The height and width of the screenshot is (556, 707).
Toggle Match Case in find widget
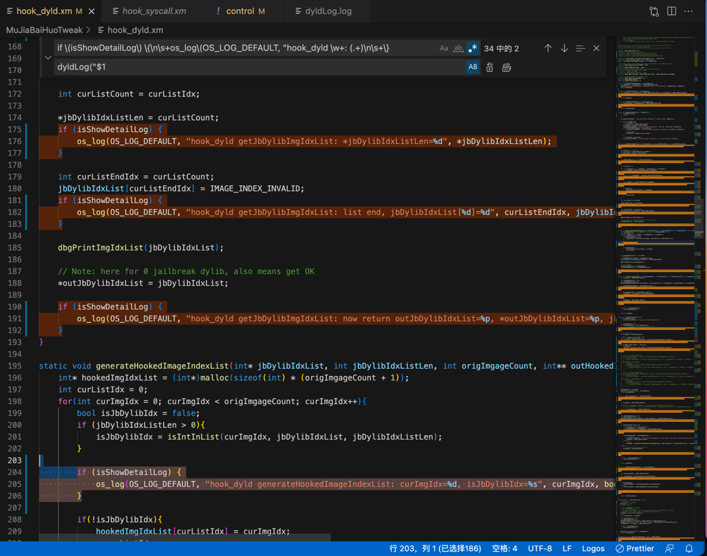point(444,48)
